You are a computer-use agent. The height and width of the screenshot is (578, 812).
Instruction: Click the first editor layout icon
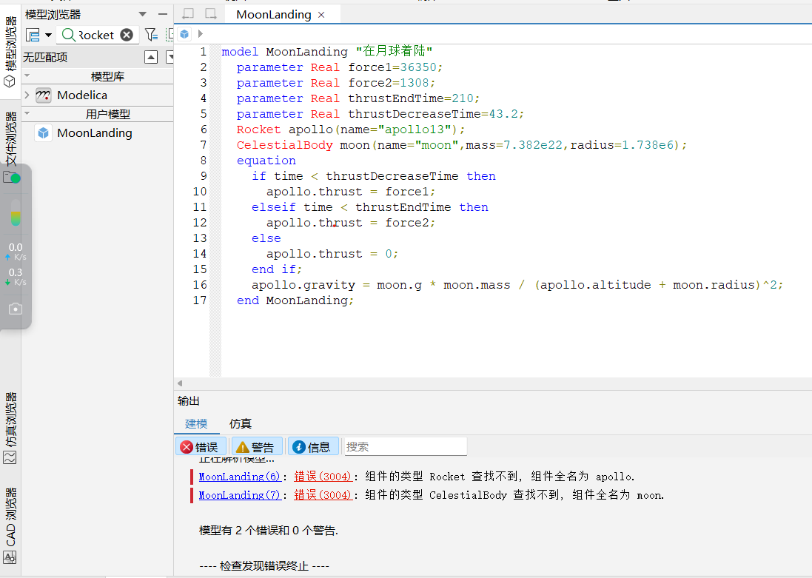point(188,14)
